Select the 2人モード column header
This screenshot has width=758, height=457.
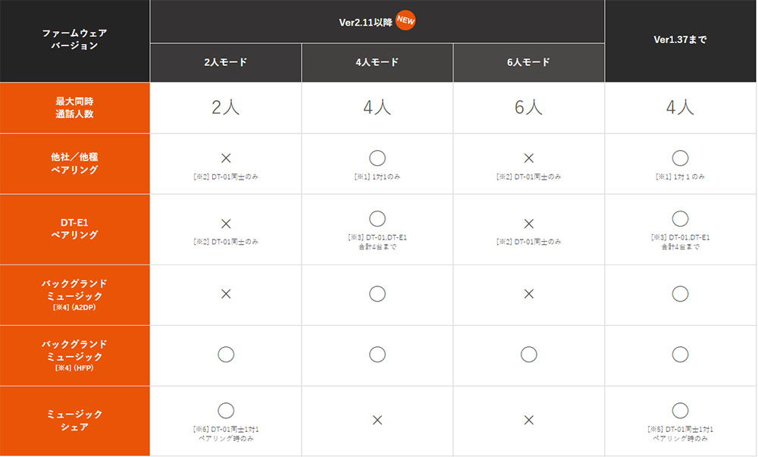tap(226, 62)
